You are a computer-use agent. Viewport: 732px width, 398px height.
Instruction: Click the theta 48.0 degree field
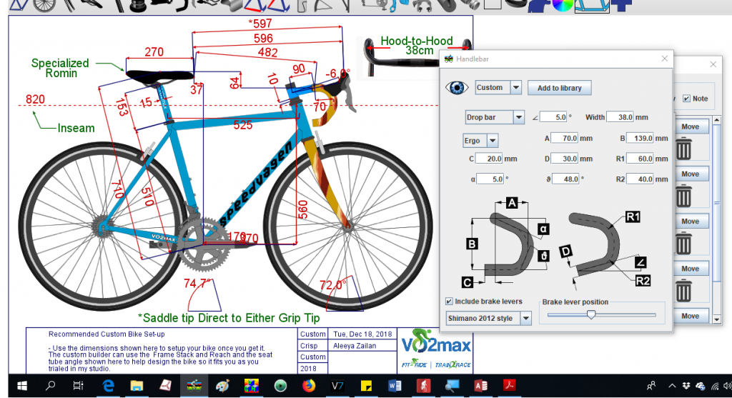click(x=566, y=179)
